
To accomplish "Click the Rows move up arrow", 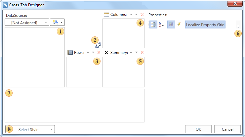I will [x=88, y=52].
